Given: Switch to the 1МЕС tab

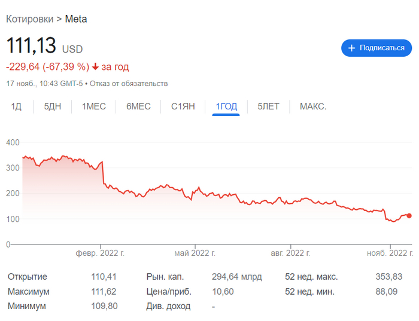Looking at the screenshot, I should click(94, 106).
